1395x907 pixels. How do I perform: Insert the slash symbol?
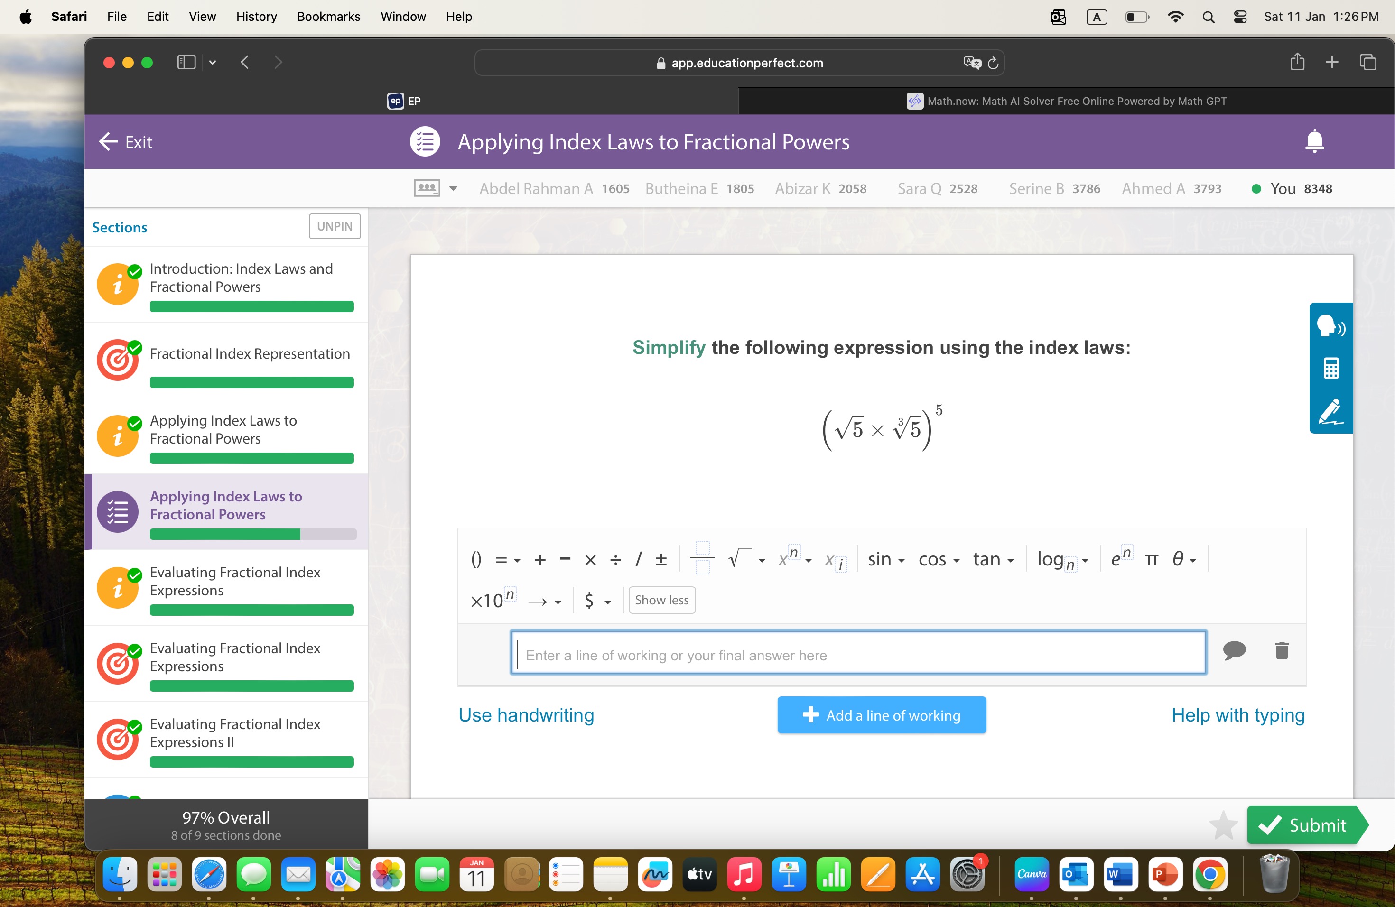pos(639,560)
